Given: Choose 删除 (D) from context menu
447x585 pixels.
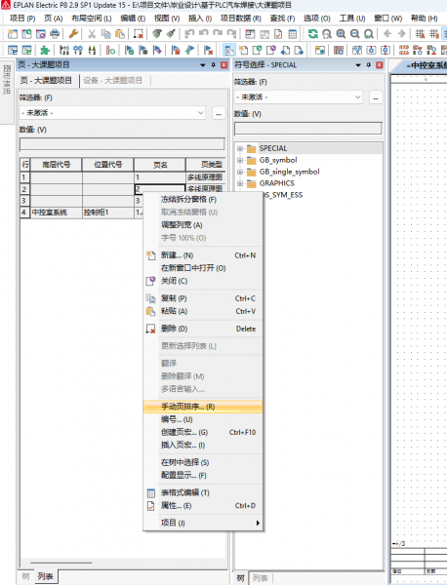Looking at the screenshot, I should pyautogui.click(x=203, y=329).
